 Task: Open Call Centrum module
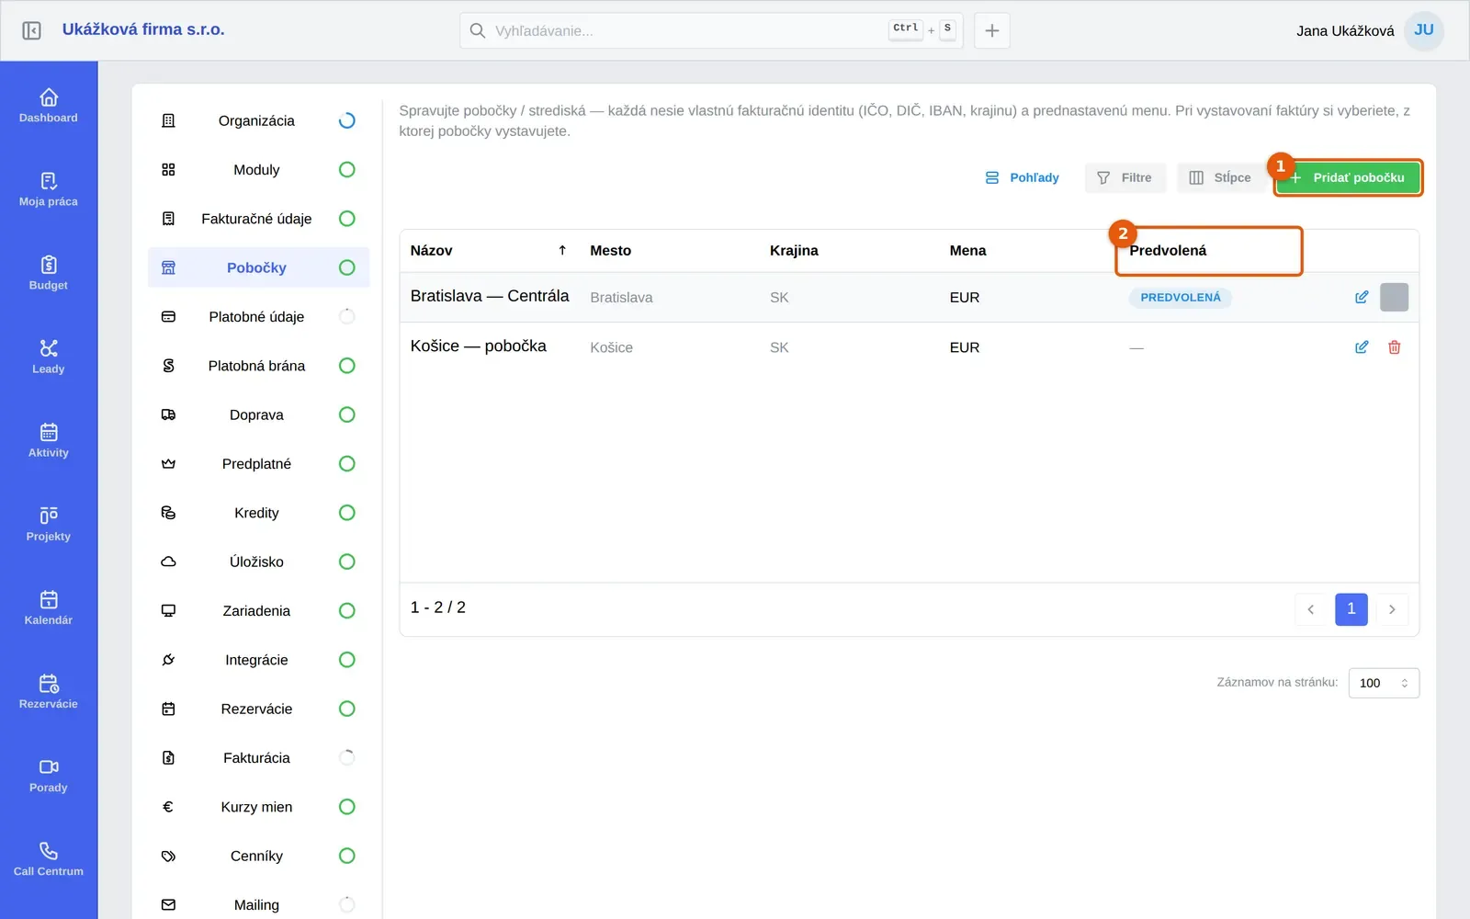click(49, 858)
